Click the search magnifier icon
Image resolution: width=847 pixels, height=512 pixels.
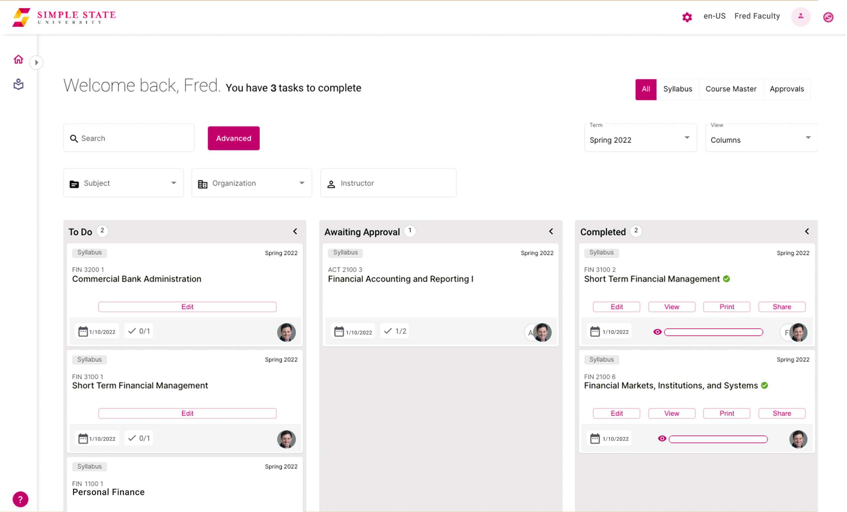coord(74,138)
